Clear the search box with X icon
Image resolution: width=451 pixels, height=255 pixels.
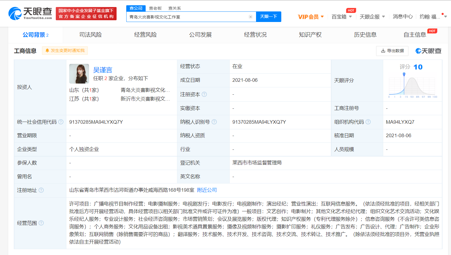[250, 17]
